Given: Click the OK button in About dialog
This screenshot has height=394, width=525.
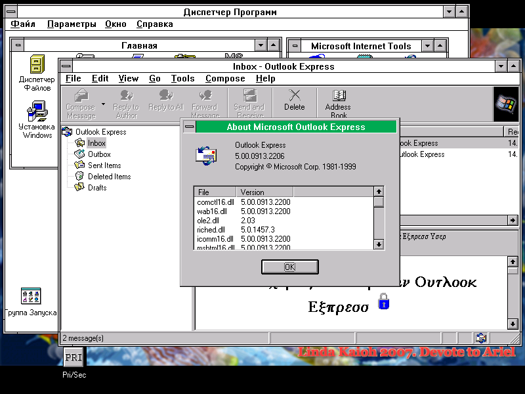Looking at the screenshot, I should point(289,267).
